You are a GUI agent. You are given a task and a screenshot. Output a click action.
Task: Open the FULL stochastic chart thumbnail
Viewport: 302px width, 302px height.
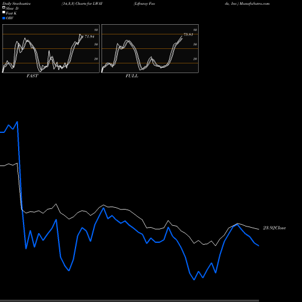pos(150,48)
